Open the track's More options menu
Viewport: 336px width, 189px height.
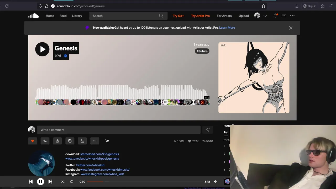(95, 141)
